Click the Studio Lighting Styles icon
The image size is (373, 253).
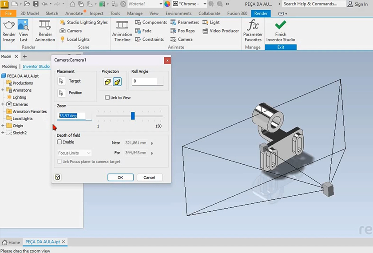[63, 22]
